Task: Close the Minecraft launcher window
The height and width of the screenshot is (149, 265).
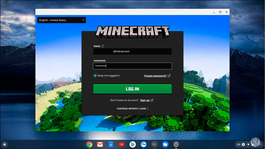Action: click(x=226, y=12)
